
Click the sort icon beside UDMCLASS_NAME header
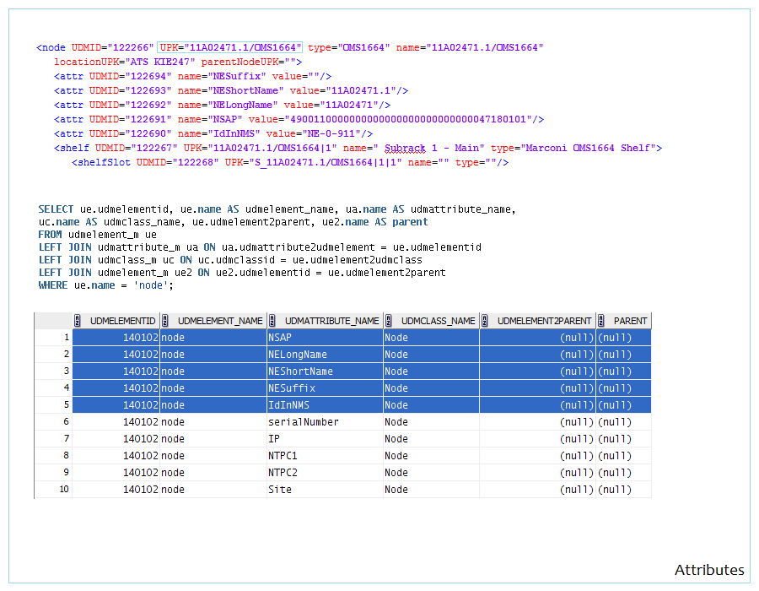(389, 321)
